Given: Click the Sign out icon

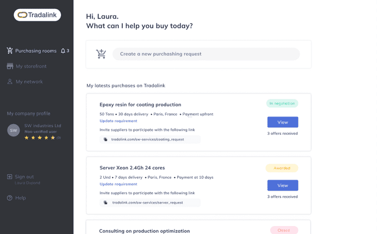Looking at the screenshot, I should 9,177.
